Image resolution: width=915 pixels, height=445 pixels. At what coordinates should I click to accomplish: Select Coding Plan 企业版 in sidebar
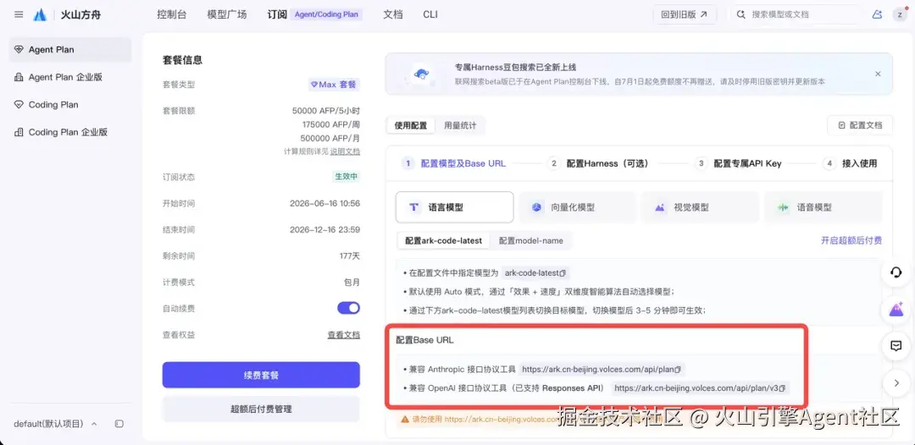tap(70, 132)
